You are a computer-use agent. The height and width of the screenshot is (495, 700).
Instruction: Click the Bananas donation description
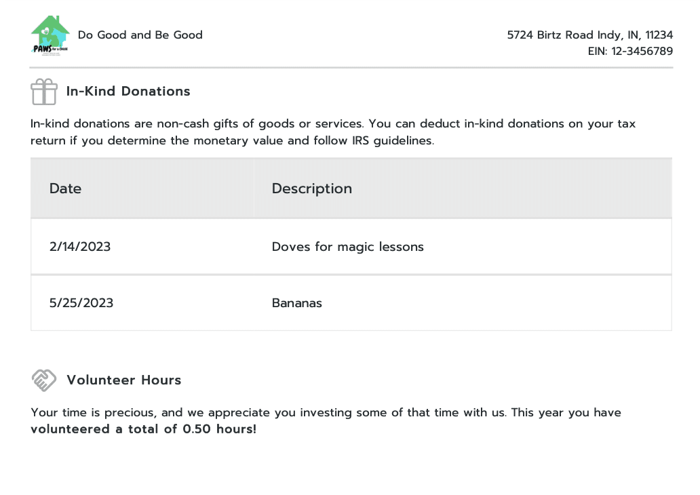[x=296, y=302]
